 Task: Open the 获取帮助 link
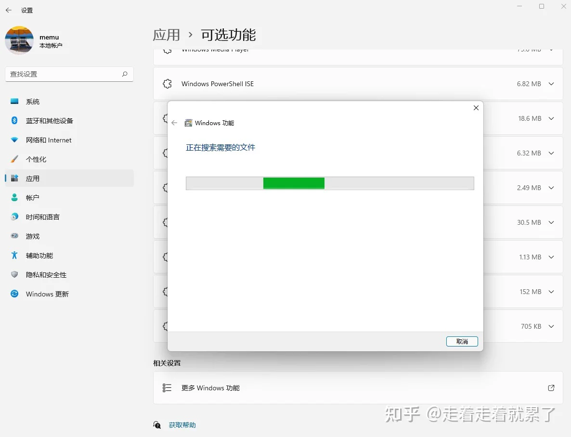[x=182, y=425]
